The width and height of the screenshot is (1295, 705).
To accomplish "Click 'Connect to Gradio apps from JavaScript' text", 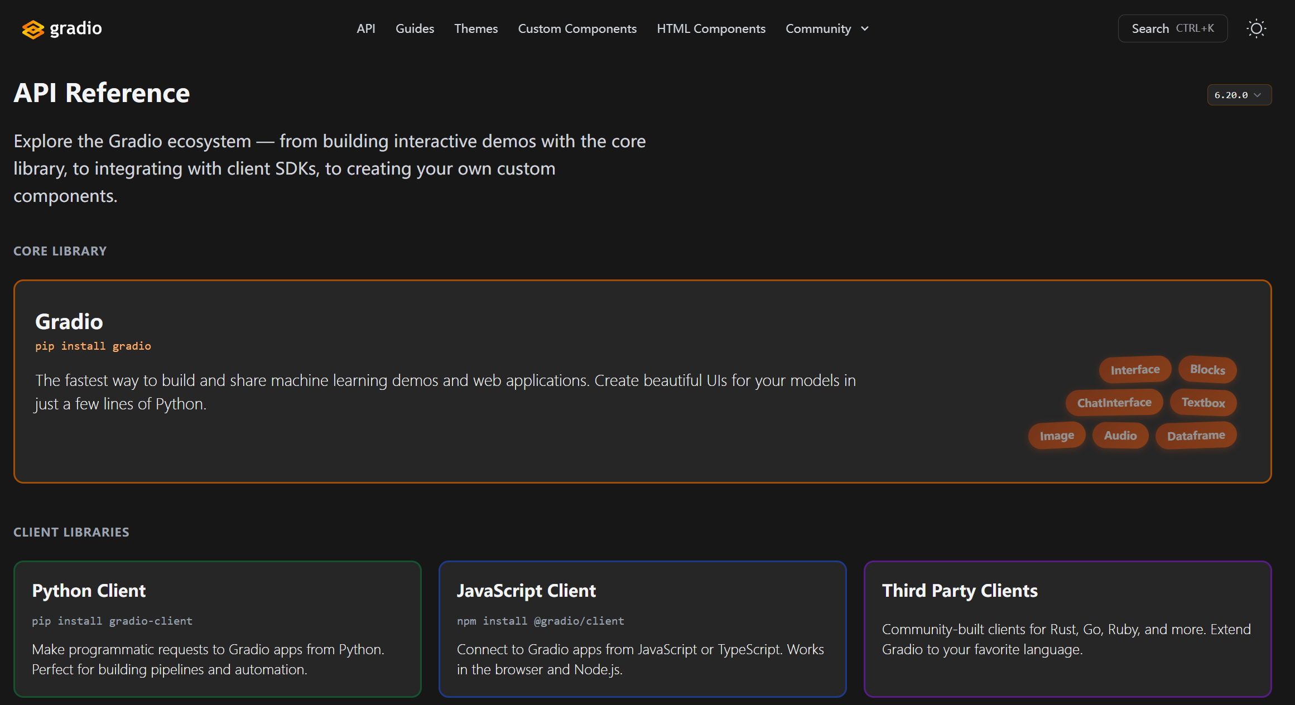I will click(641, 659).
